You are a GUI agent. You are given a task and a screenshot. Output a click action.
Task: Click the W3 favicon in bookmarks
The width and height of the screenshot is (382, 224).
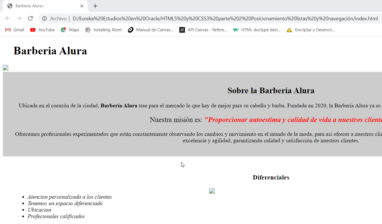[236, 30]
